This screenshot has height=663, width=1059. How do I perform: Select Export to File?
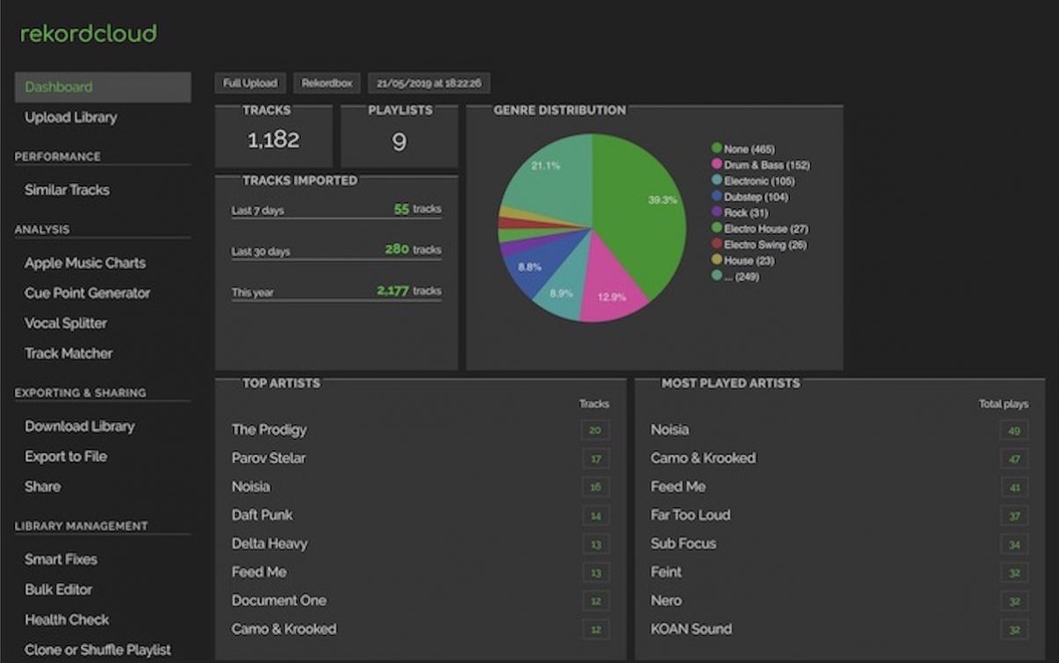pos(66,456)
